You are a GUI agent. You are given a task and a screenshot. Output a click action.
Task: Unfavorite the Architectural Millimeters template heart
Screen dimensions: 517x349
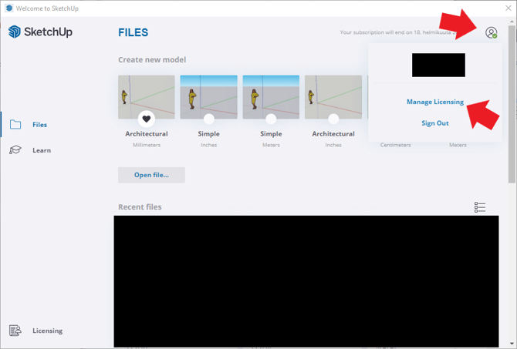pyautogui.click(x=147, y=119)
